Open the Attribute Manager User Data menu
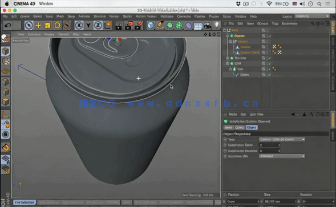This screenshot has height=207, width=336. pos(256,114)
